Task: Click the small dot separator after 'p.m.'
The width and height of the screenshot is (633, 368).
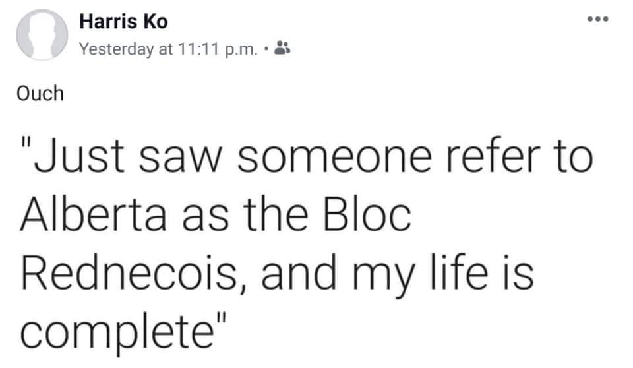Action: pyautogui.click(x=266, y=50)
